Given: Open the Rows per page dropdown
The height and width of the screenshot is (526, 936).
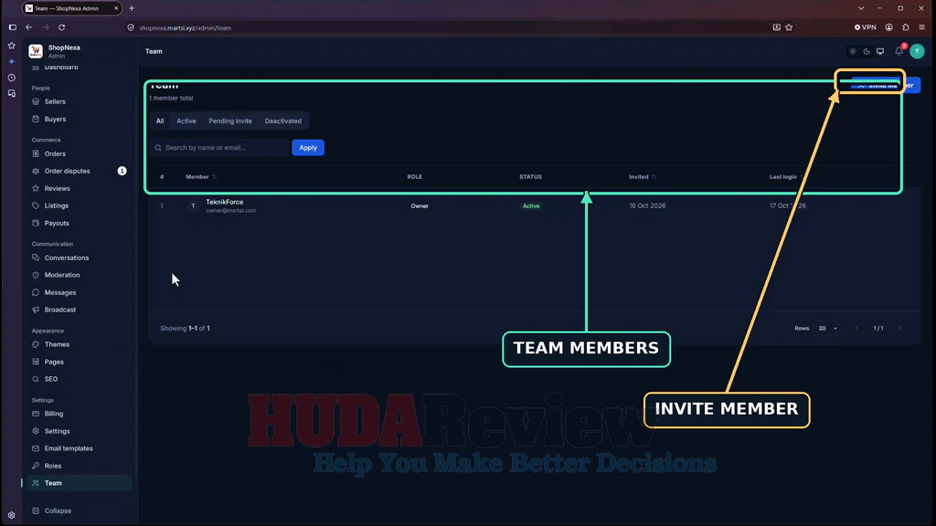Looking at the screenshot, I should (x=827, y=328).
